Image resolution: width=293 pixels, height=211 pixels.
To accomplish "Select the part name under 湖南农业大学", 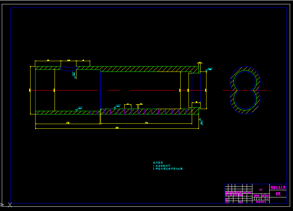I will [278, 194].
